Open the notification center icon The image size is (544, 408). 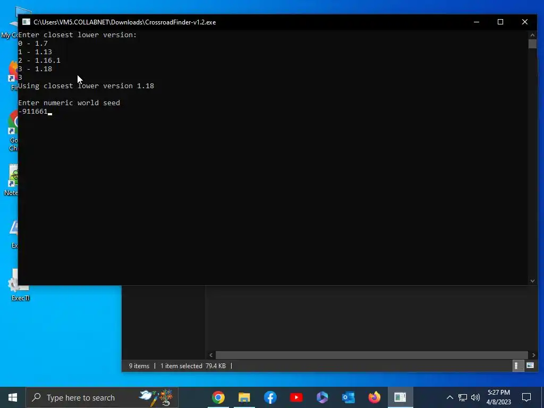click(x=526, y=397)
